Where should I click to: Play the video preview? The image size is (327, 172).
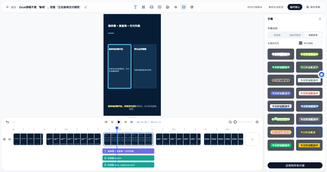(x=119, y=122)
